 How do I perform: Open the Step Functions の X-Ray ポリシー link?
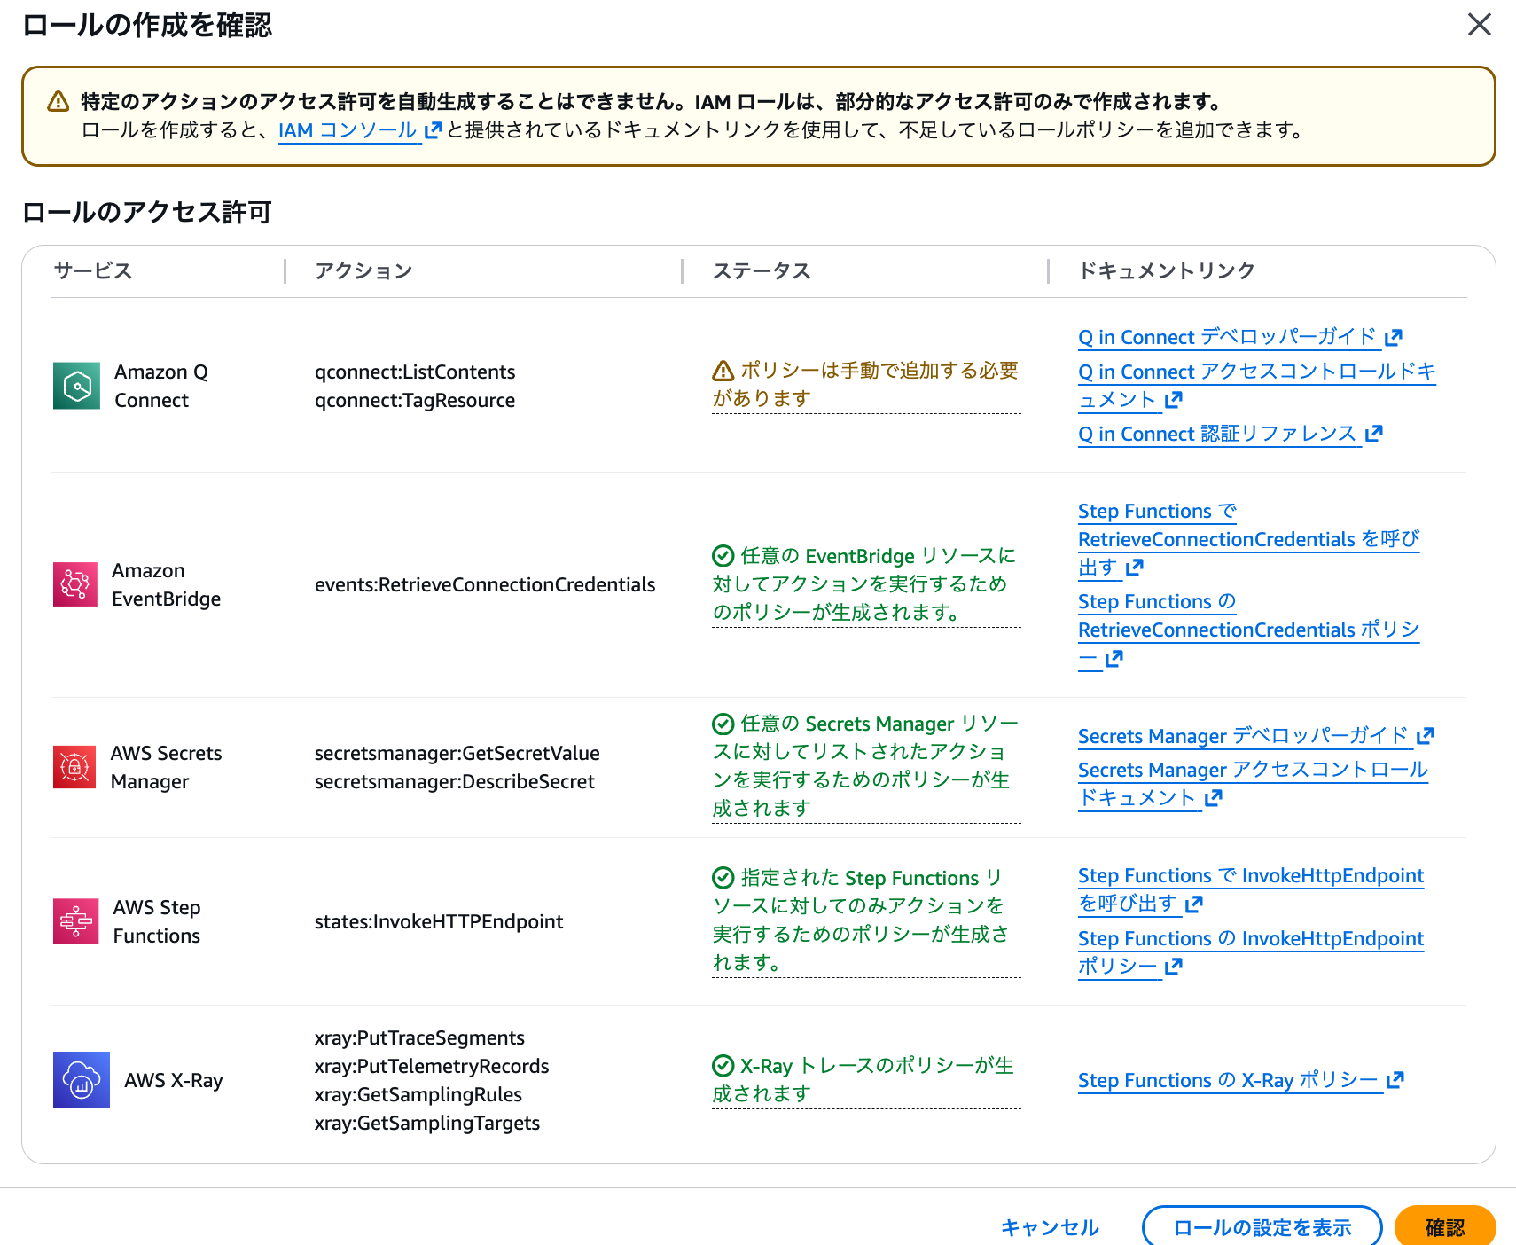pos(1229,1080)
